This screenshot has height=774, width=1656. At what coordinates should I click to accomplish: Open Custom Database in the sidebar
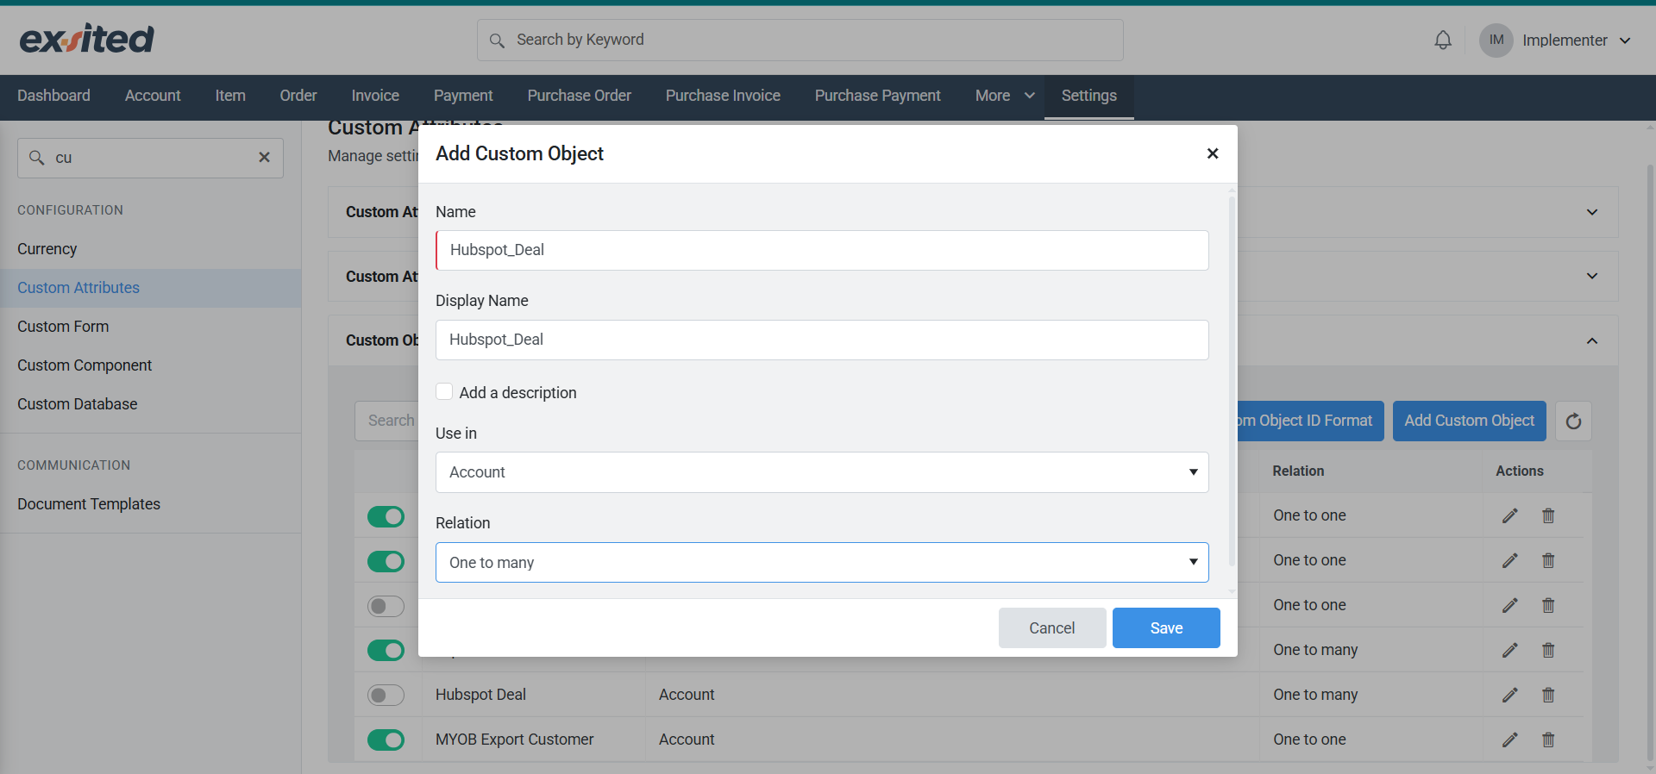click(x=78, y=404)
